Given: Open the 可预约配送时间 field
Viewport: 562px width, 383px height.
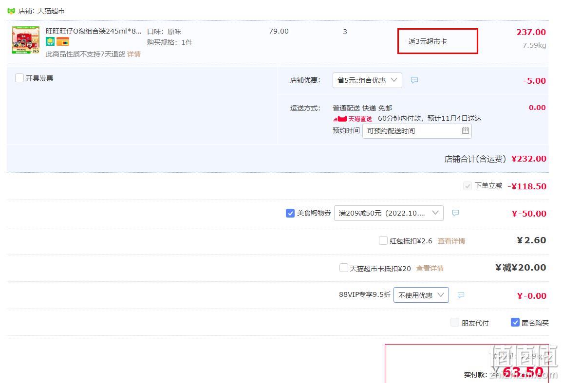Looking at the screenshot, I should 417,131.
